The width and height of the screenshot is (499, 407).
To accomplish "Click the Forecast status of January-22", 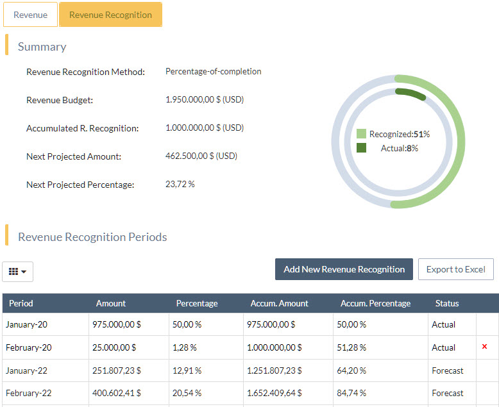I will point(447,370).
